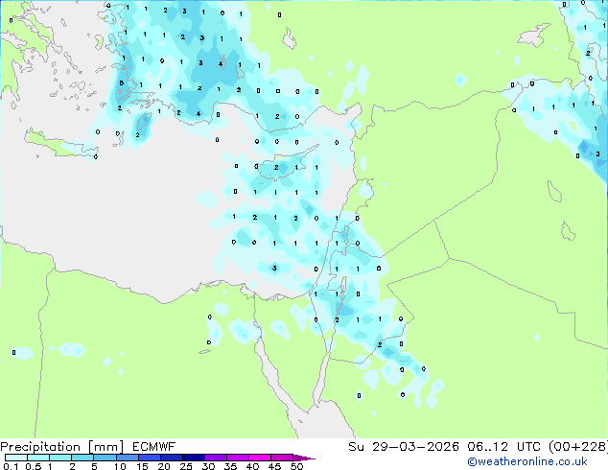The width and height of the screenshot is (608, 470).
Task: Click the '25' legend scale label
Action: coord(186,466)
